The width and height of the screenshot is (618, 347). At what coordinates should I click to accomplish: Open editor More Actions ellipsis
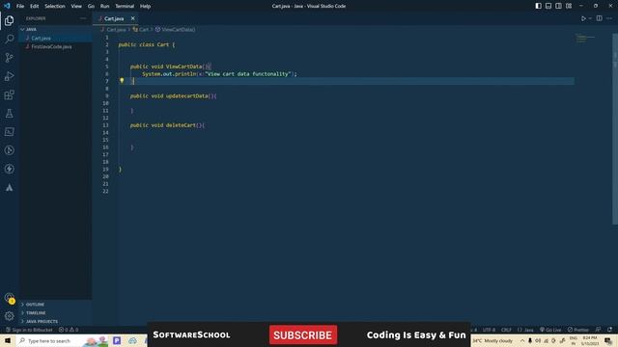click(x=609, y=18)
